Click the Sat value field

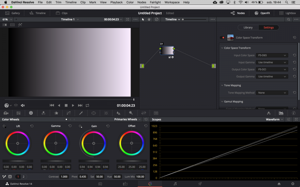pyautogui.click(x=99, y=177)
